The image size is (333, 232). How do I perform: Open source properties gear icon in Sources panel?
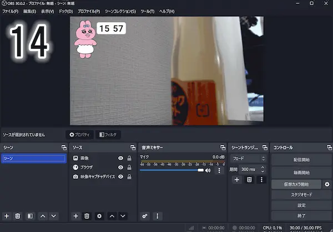[99, 215]
